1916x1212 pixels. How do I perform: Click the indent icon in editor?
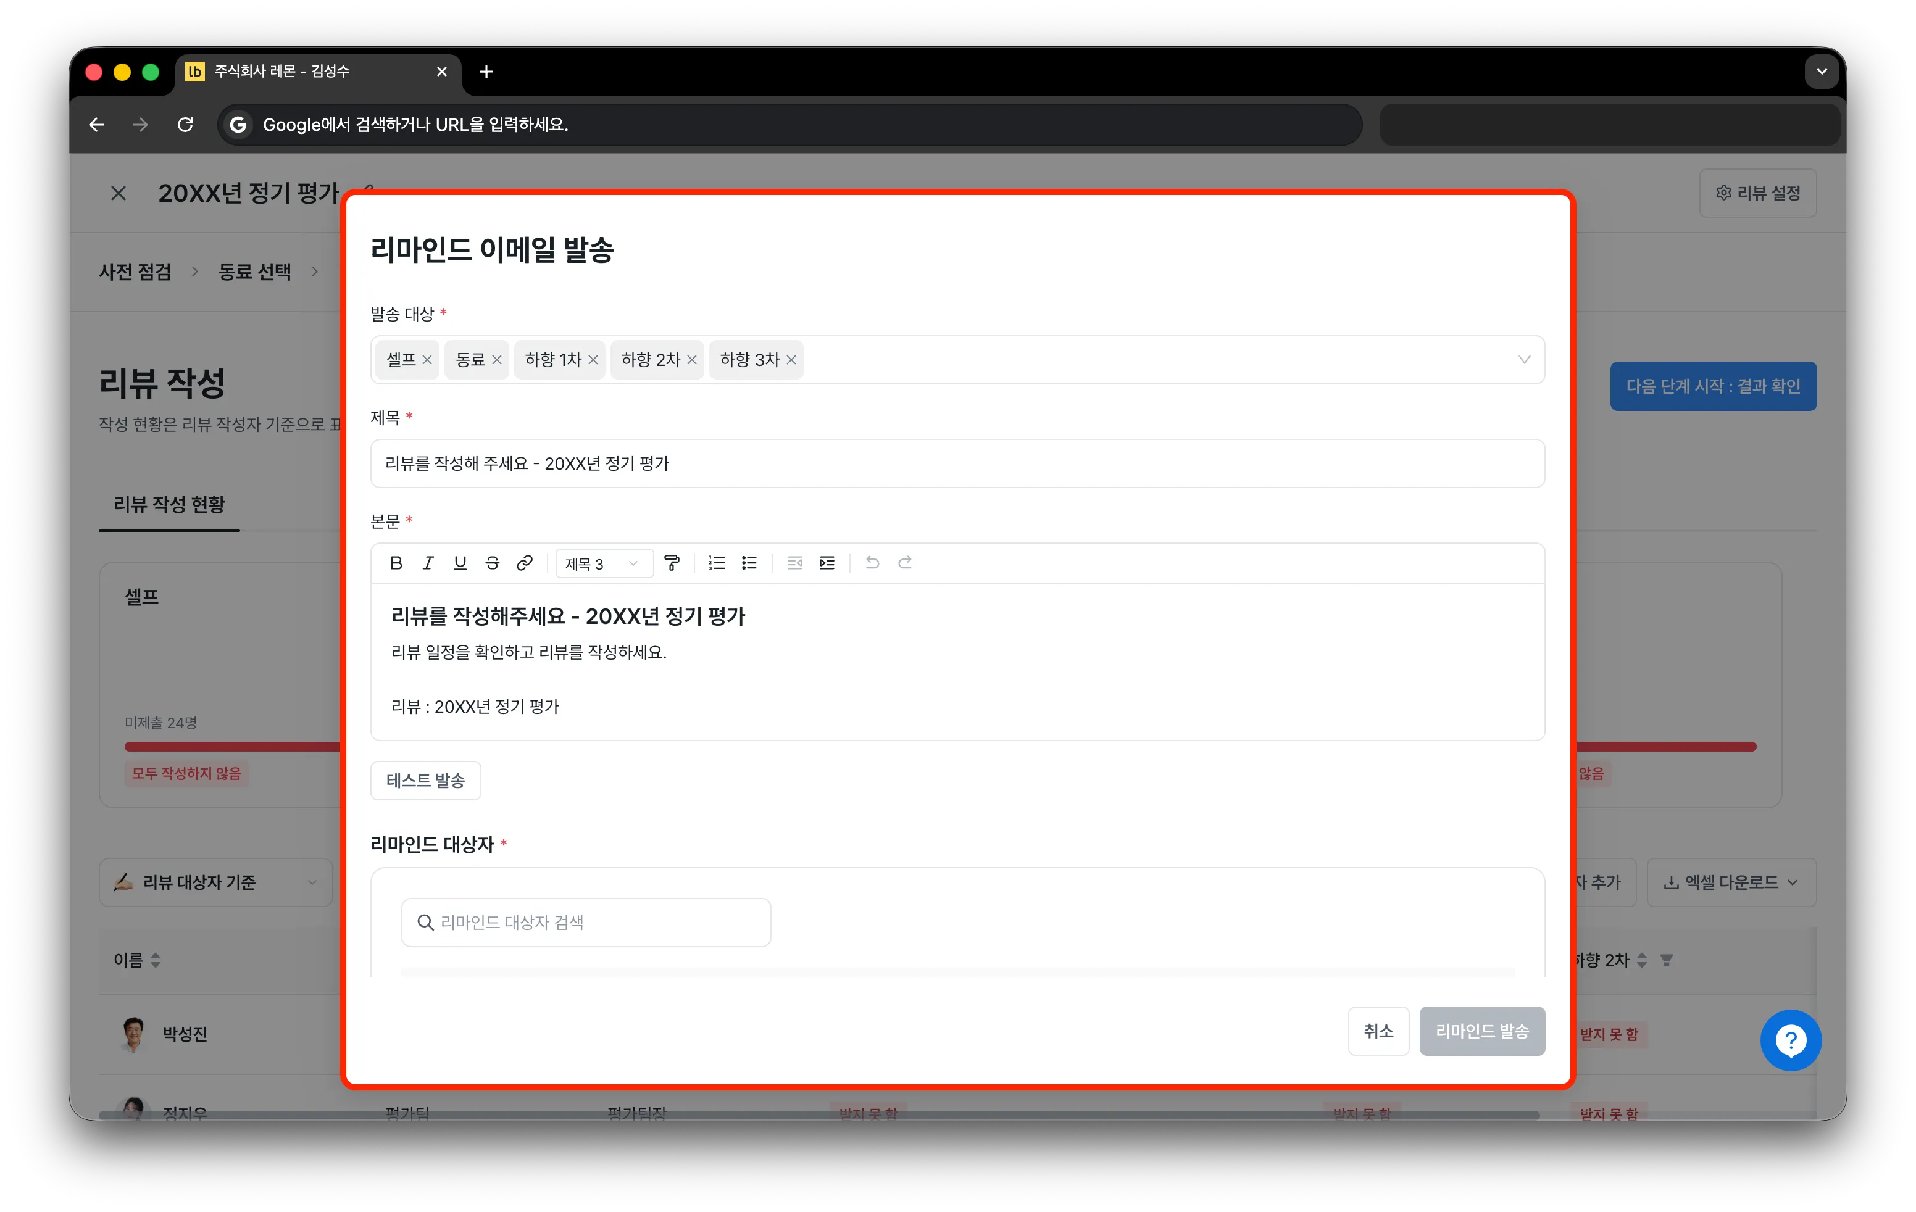(827, 564)
